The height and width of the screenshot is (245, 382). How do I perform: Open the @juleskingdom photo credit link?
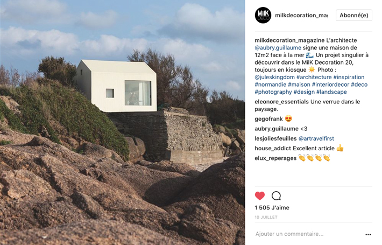point(274,78)
